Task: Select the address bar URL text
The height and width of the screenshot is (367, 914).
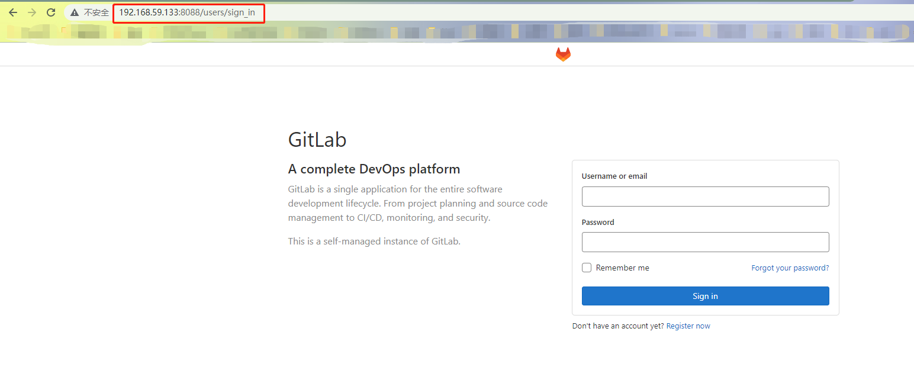Action: point(187,12)
